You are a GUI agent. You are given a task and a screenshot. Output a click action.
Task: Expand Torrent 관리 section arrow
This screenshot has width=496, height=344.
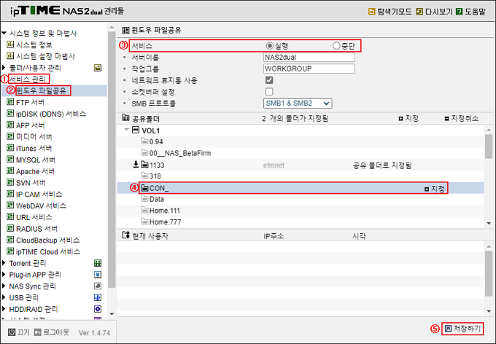pos(4,263)
